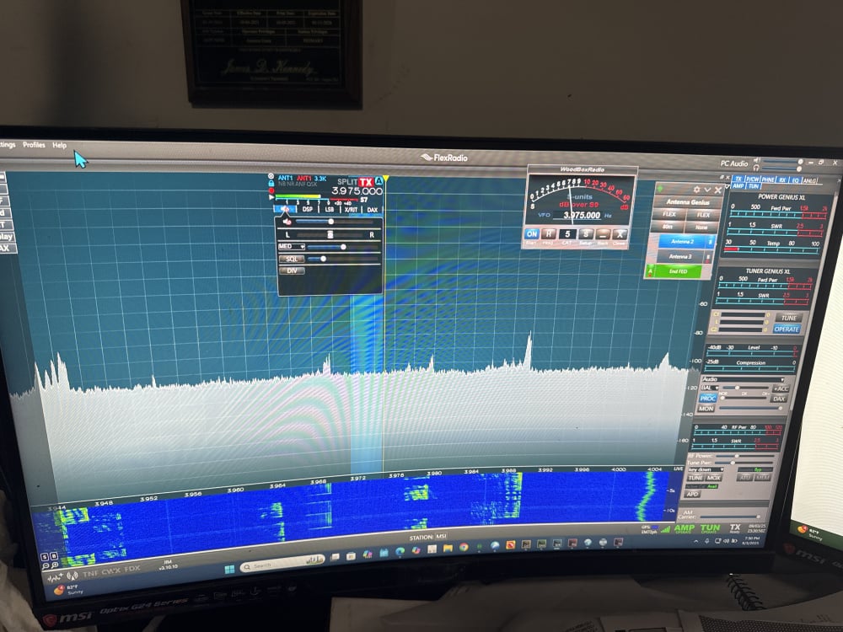Toggle the DIV diversity button
The height and width of the screenshot is (632, 843).
292,270
